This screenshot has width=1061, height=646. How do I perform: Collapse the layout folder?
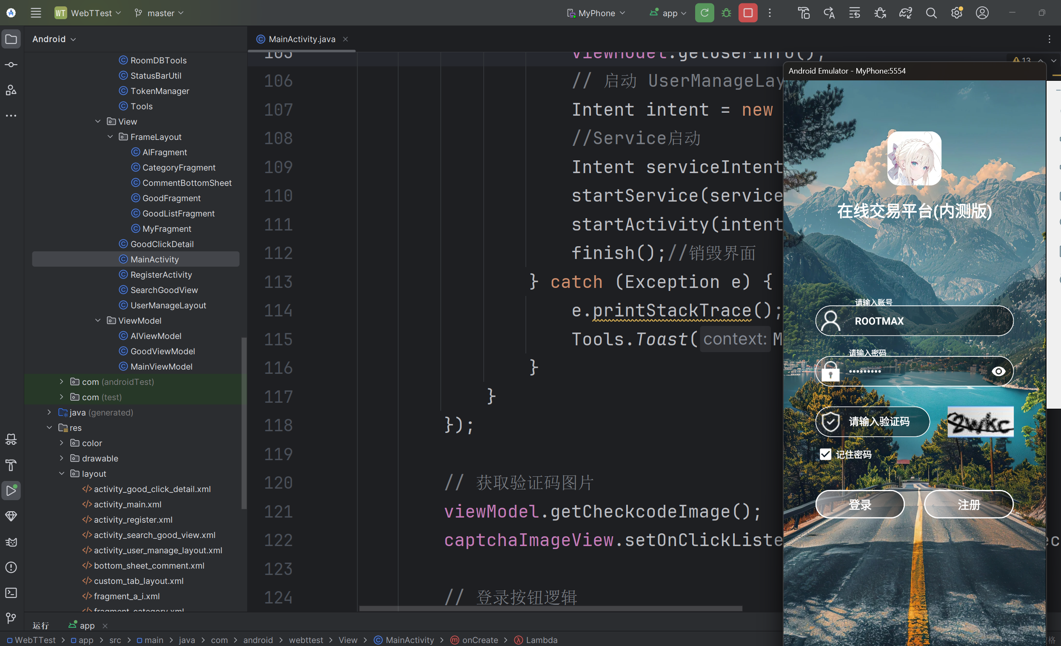(x=62, y=473)
